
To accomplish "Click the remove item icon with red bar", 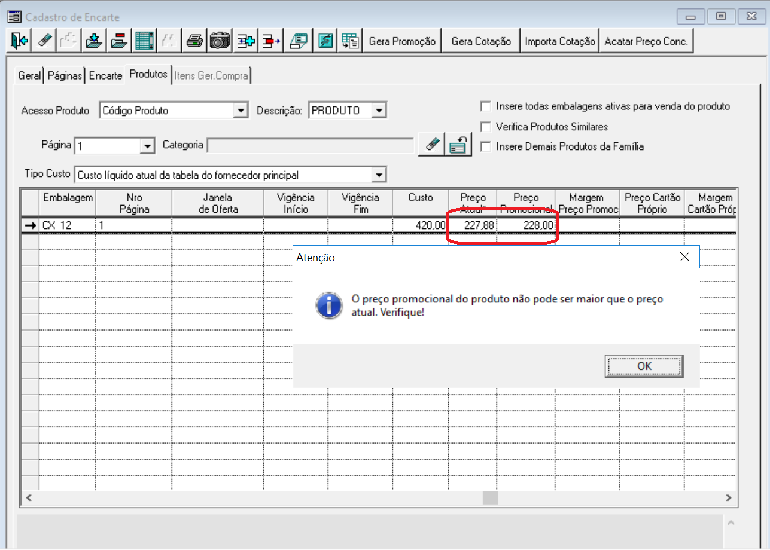I will (271, 41).
